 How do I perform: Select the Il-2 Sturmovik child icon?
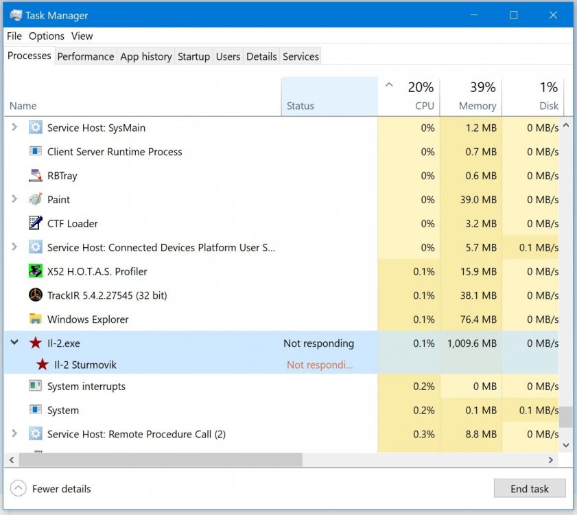tap(43, 365)
